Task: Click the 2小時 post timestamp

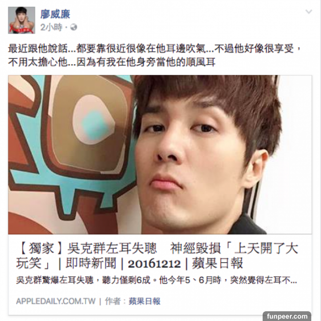Action: point(51,27)
